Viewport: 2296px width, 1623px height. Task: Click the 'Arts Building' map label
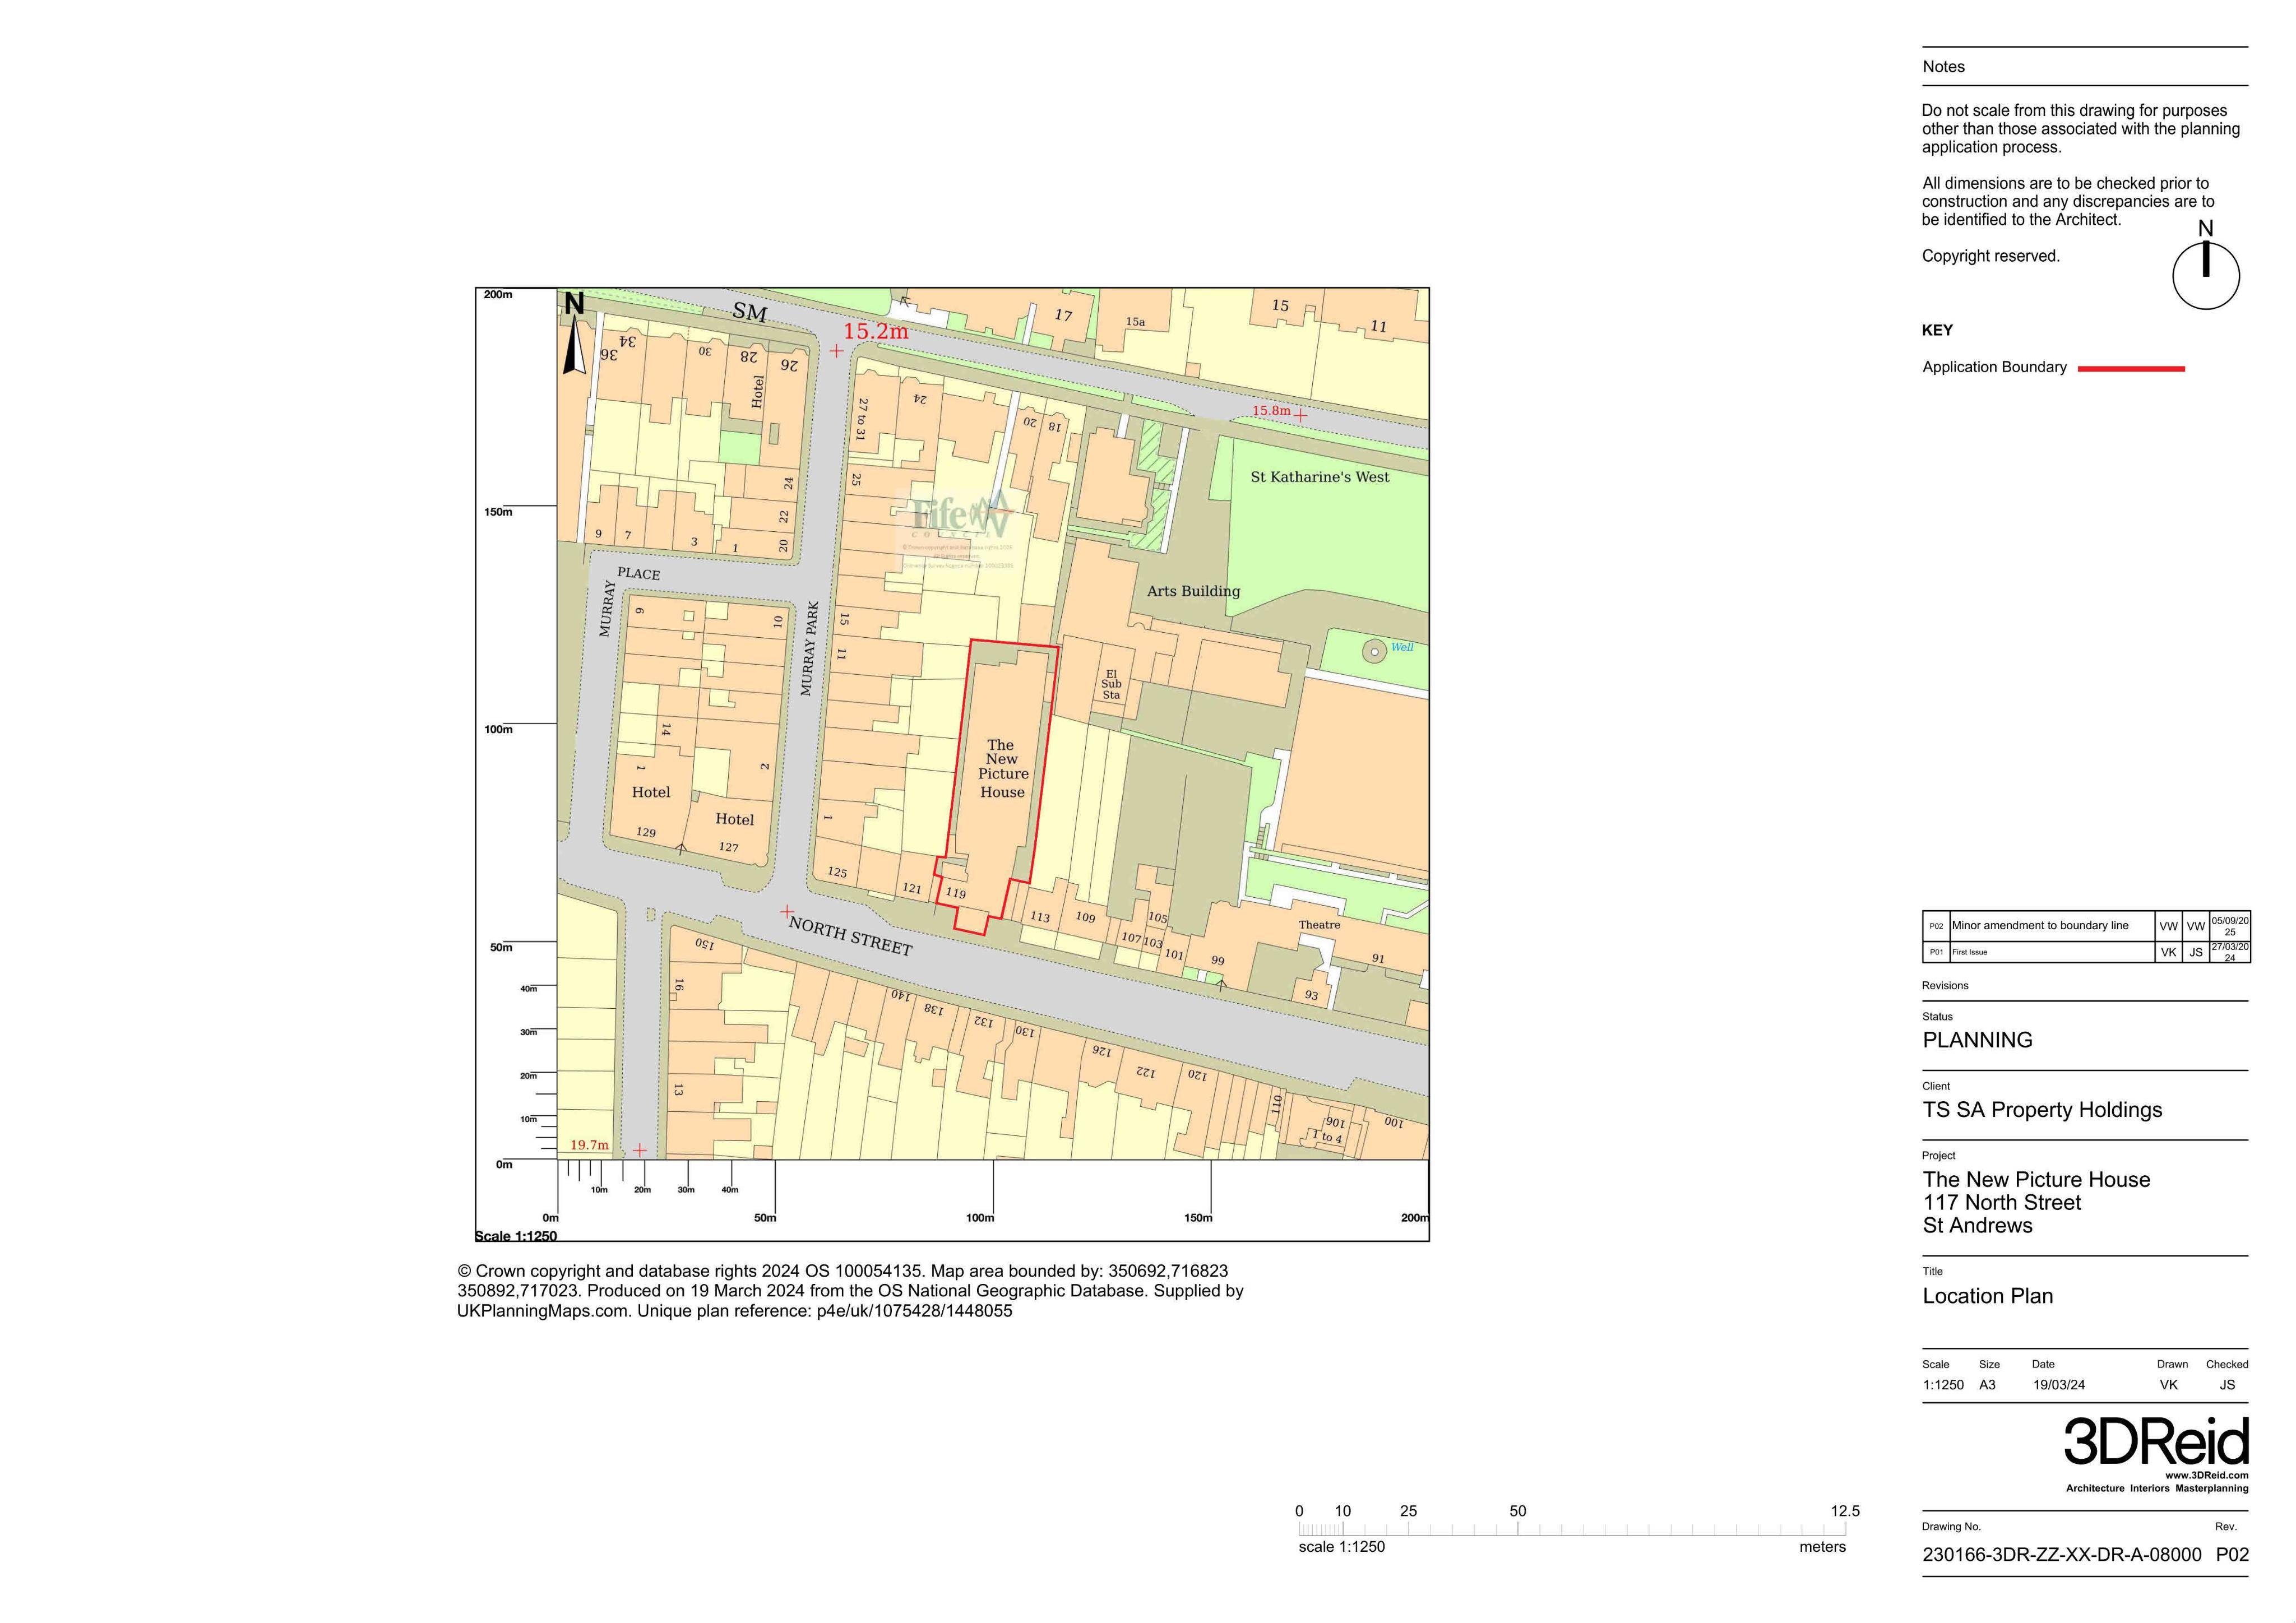point(1193,591)
